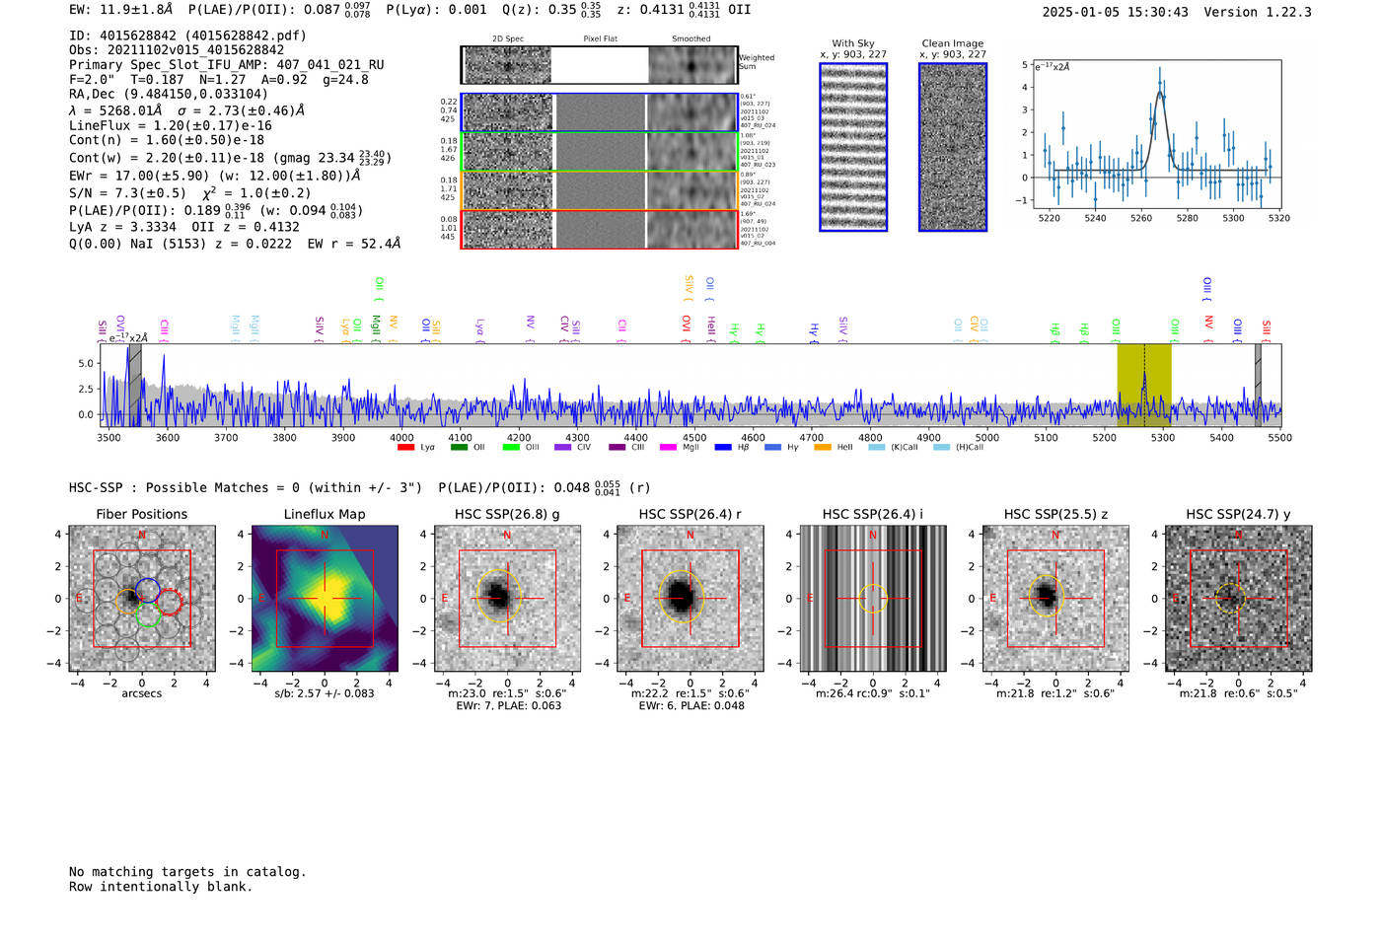Viewport: 1381px width, 940px height.
Task: Click the blue Hβ legend swatch
Action: tap(723, 447)
